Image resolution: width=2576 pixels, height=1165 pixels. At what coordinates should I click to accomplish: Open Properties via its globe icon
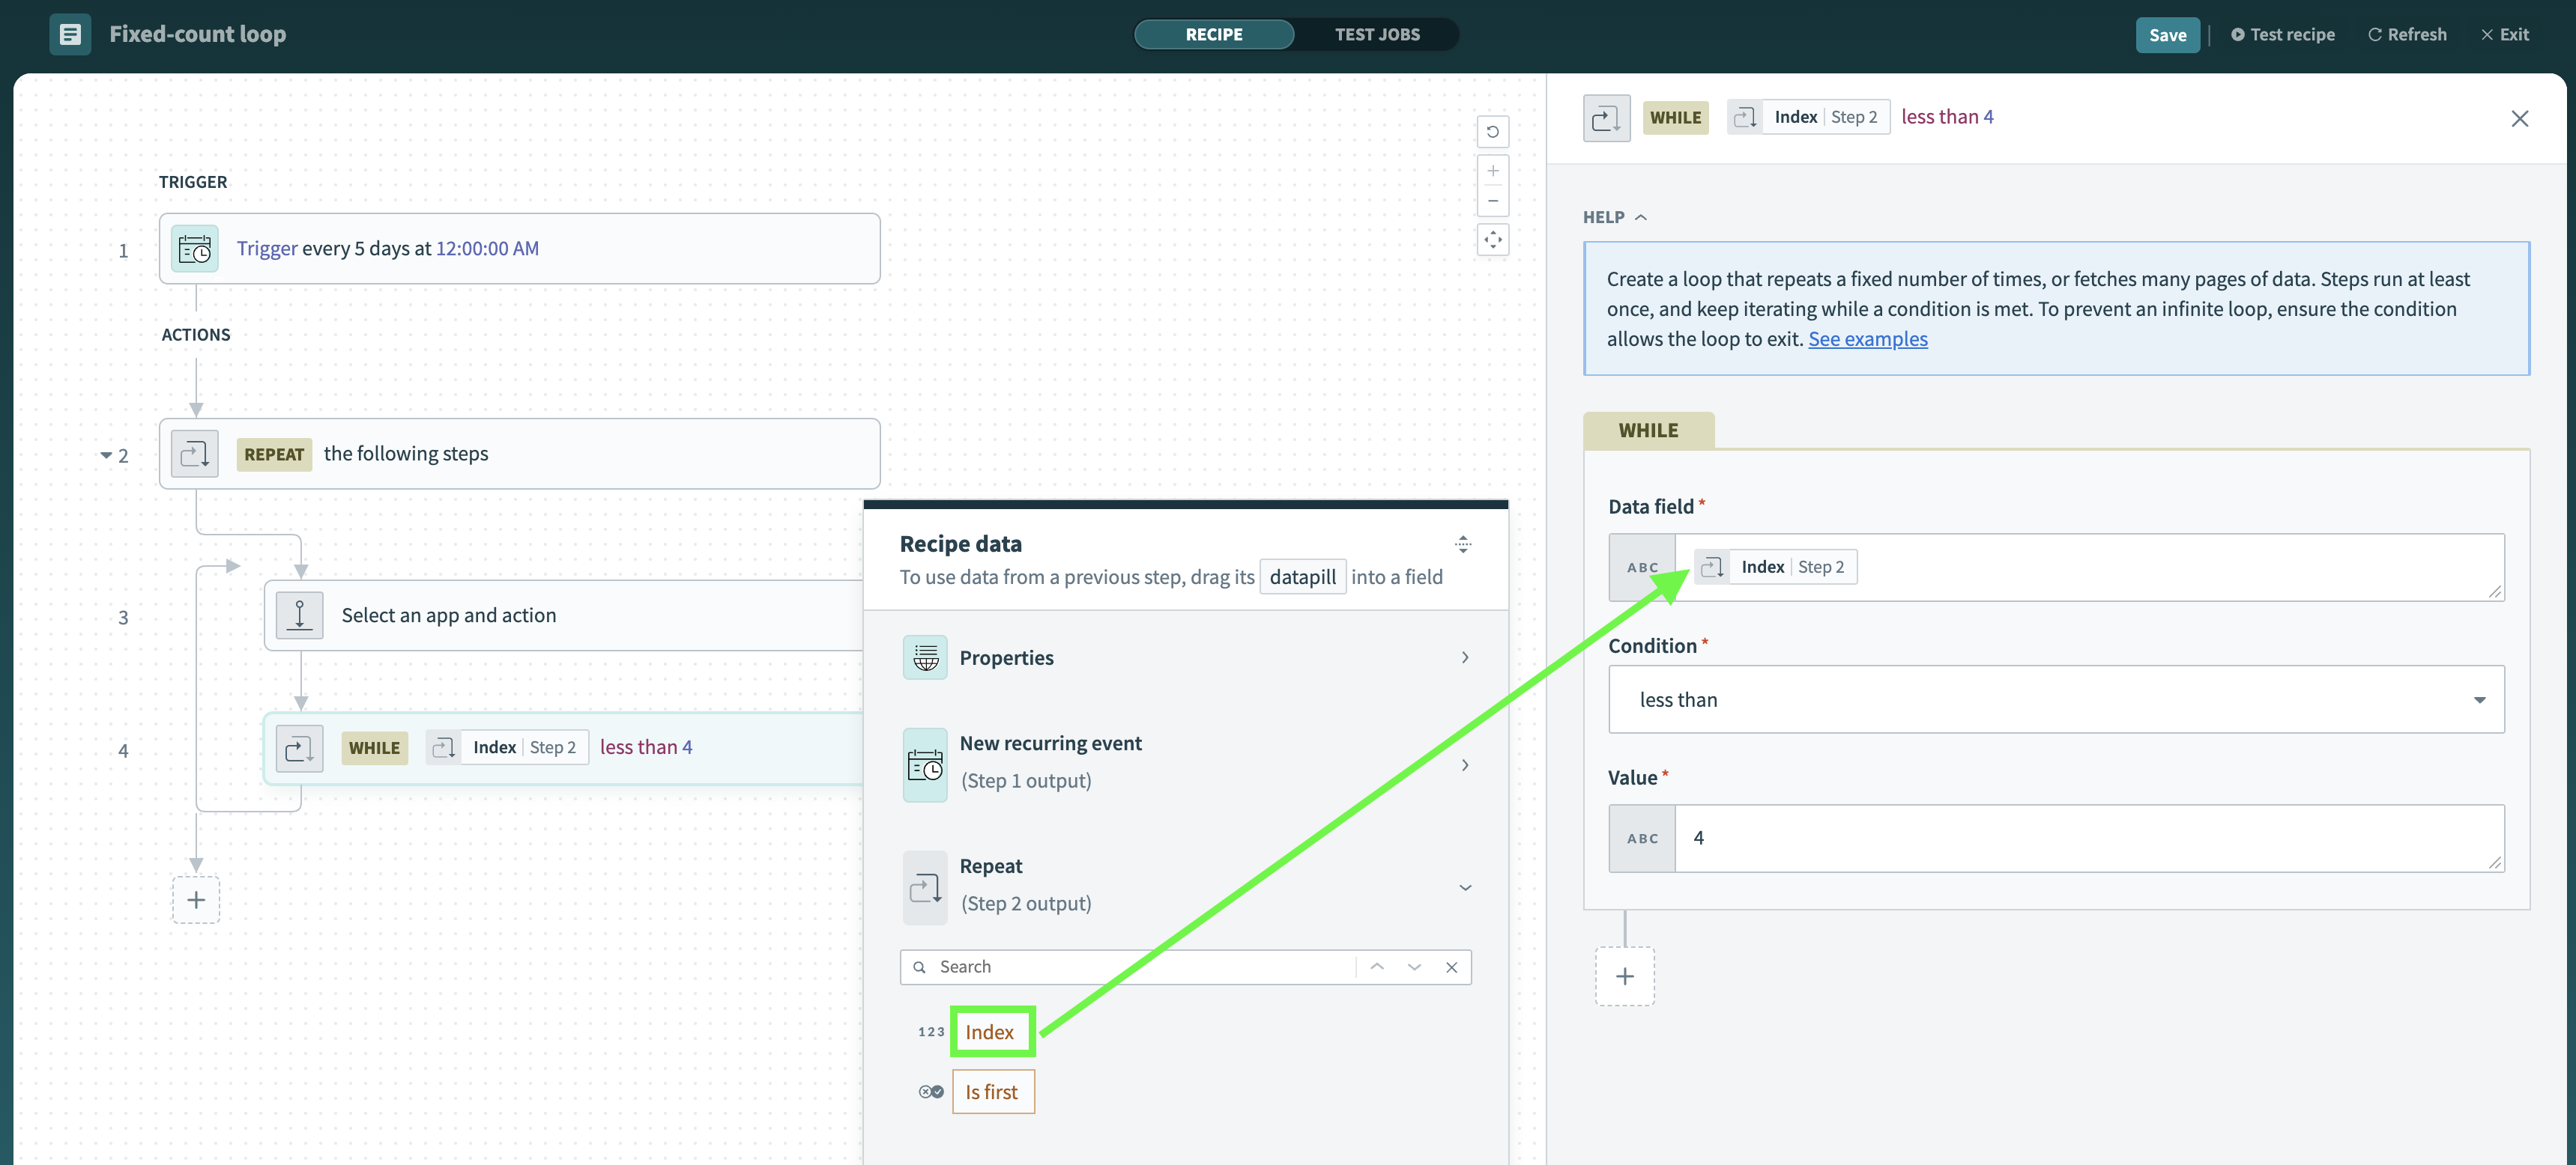(x=925, y=657)
